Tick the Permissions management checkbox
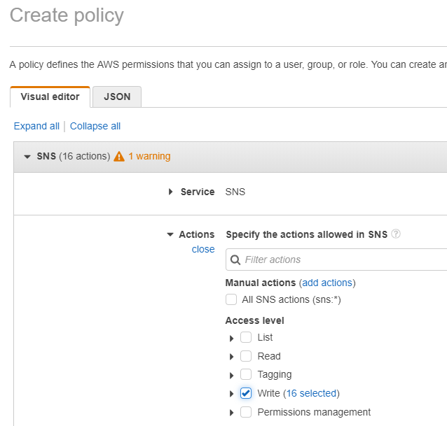The image size is (447, 426). tap(246, 412)
